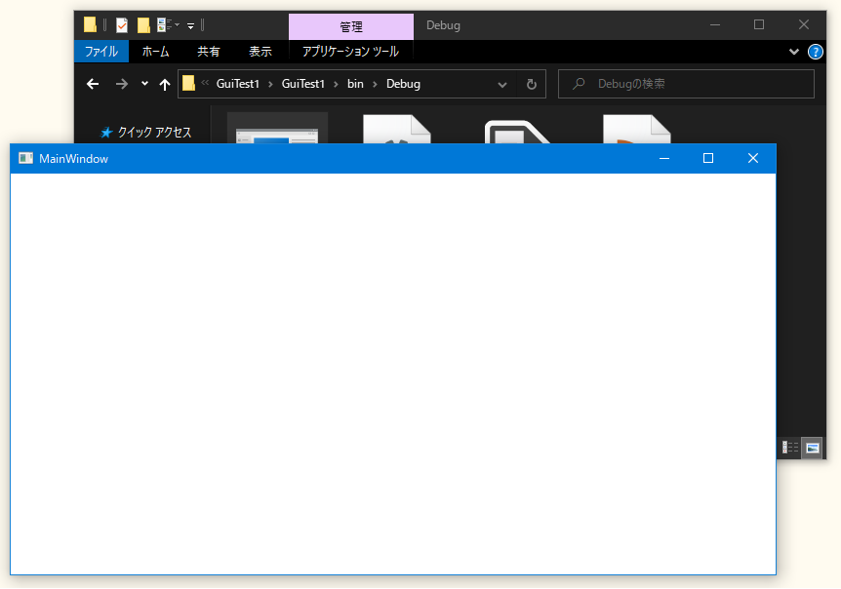Open the Quick Access Toolbar customization dropdown
Image resolution: width=841 pixels, height=589 pixels.
(x=189, y=25)
